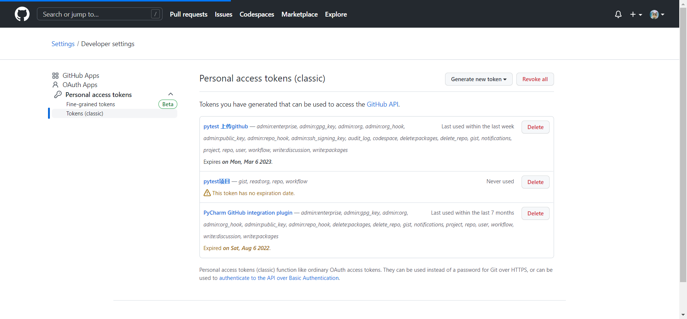Image resolution: width=687 pixels, height=319 pixels.
Task: Click the scrollbar down arrow
Action: click(683, 315)
